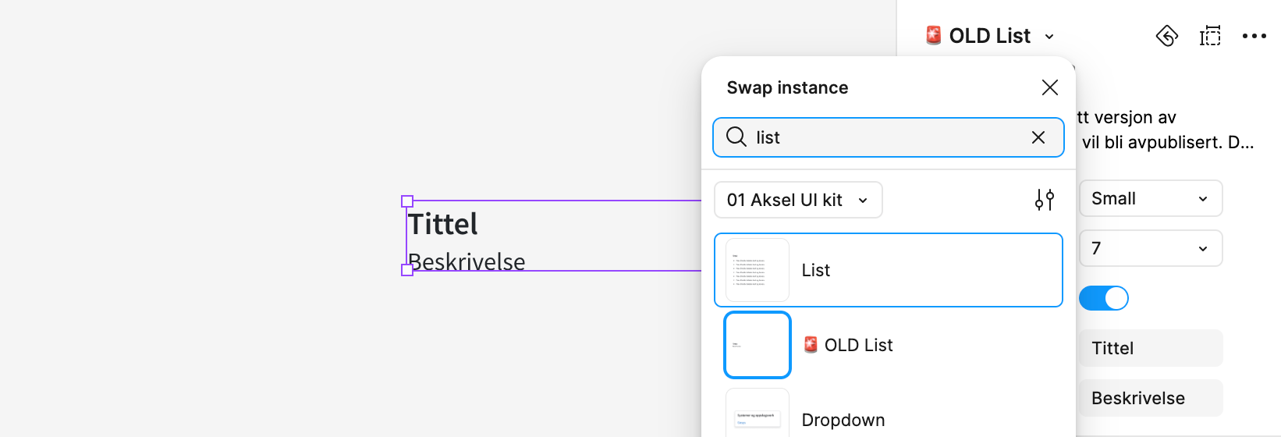Expand the 01 Aksel UI kit dropdown

pos(798,200)
